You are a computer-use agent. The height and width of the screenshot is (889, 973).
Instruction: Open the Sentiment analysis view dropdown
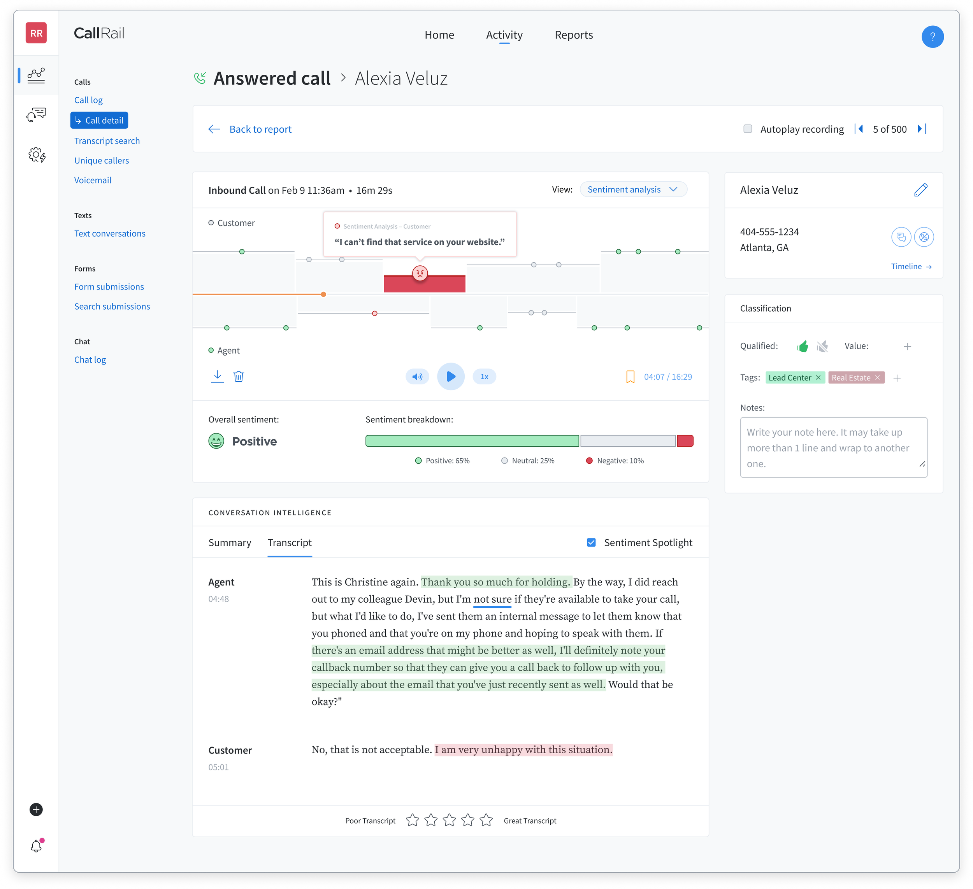pyautogui.click(x=633, y=189)
